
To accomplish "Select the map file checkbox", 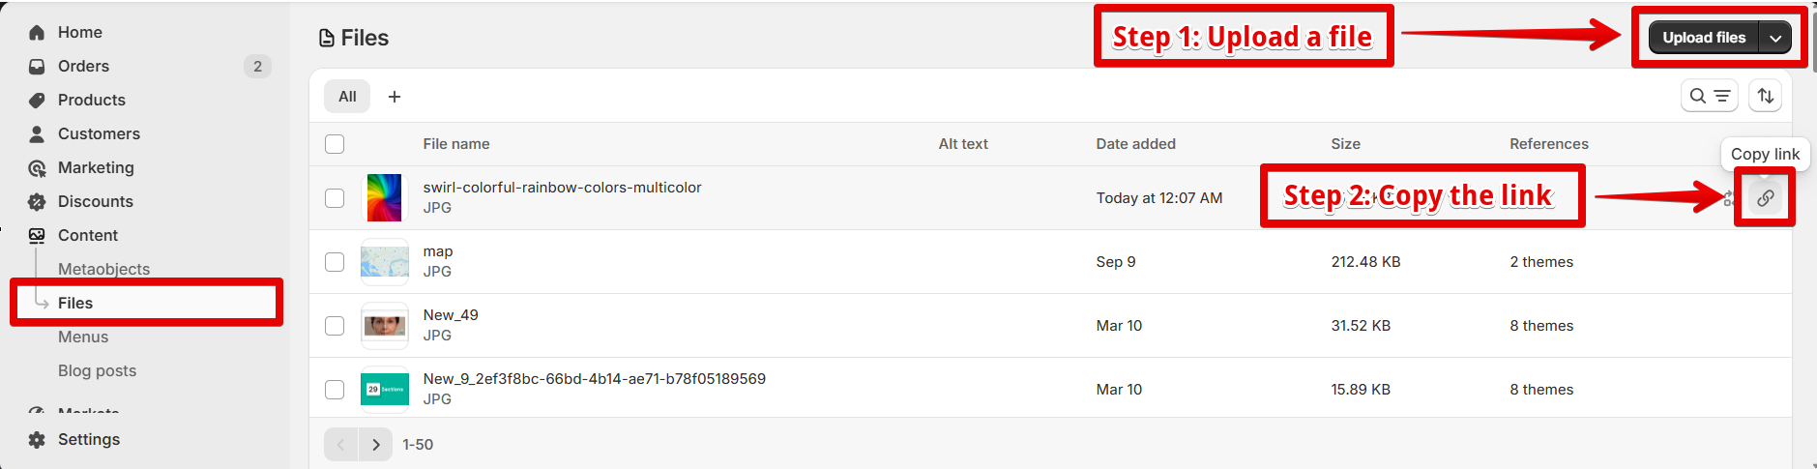I will click(335, 262).
